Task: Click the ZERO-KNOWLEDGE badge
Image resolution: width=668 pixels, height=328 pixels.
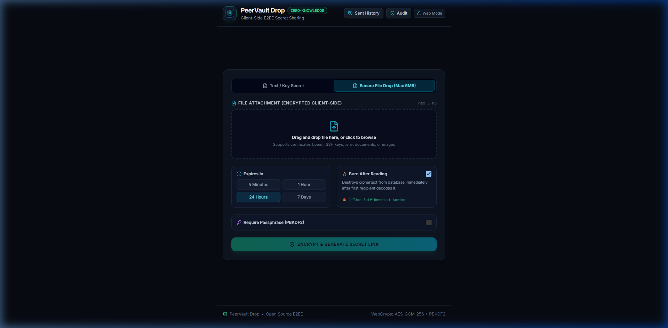Action: click(307, 11)
